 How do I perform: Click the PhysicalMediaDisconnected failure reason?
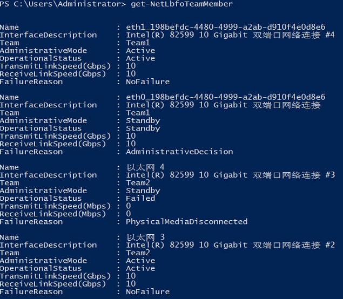(186, 222)
